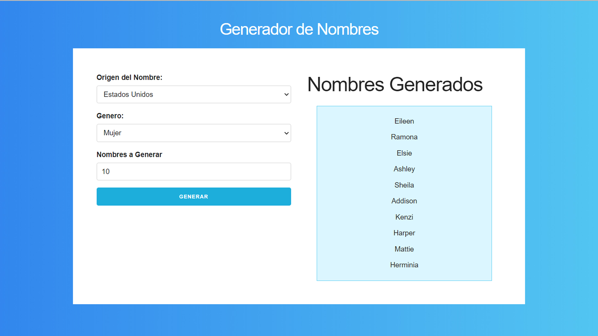Select the name Ramona in results
This screenshot has height=336, width=598.
coord(404,137)
